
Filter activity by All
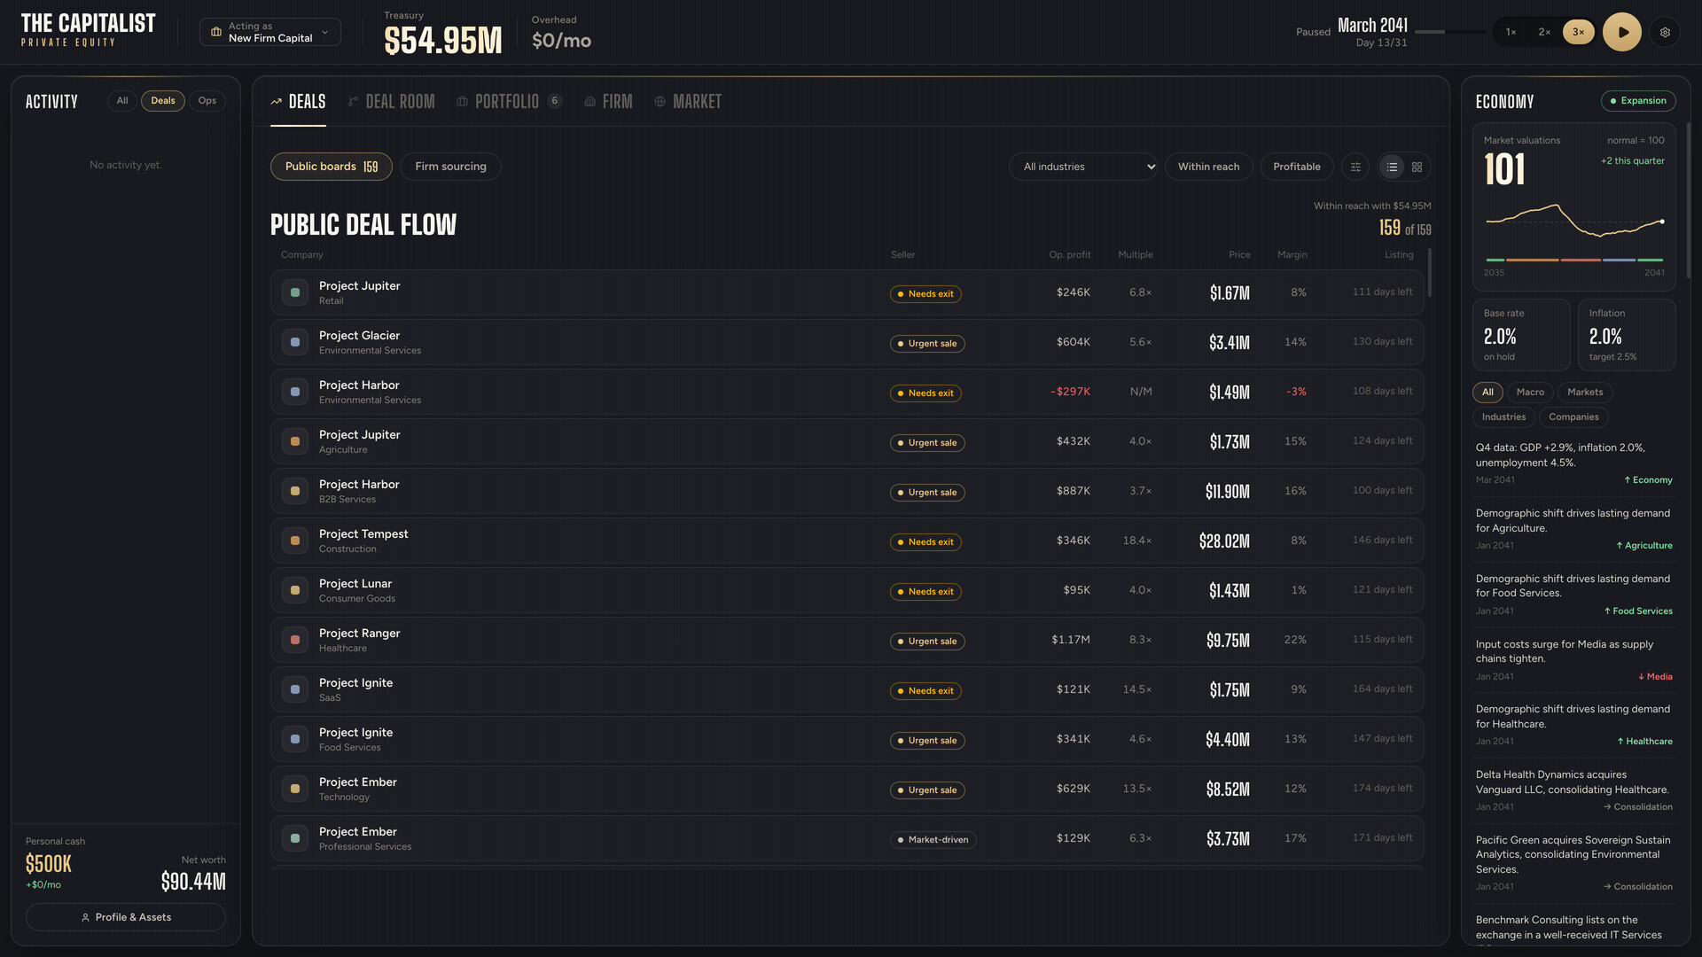tap(122, 101)
